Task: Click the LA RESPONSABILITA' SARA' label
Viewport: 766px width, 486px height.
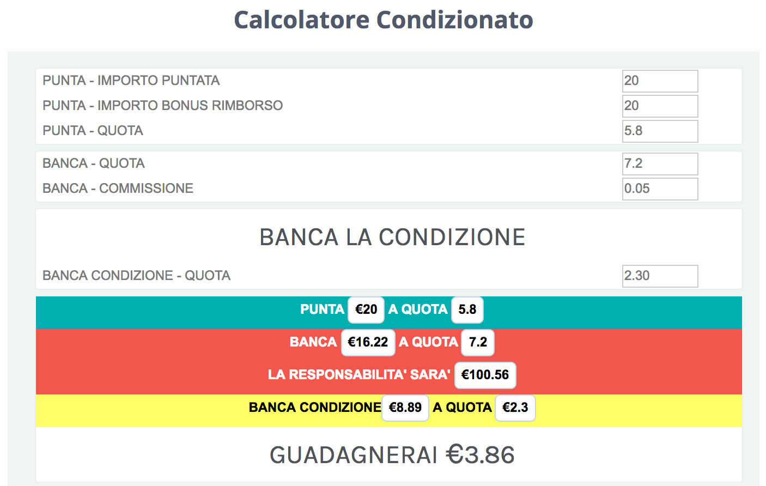Action: click(359, 375)
